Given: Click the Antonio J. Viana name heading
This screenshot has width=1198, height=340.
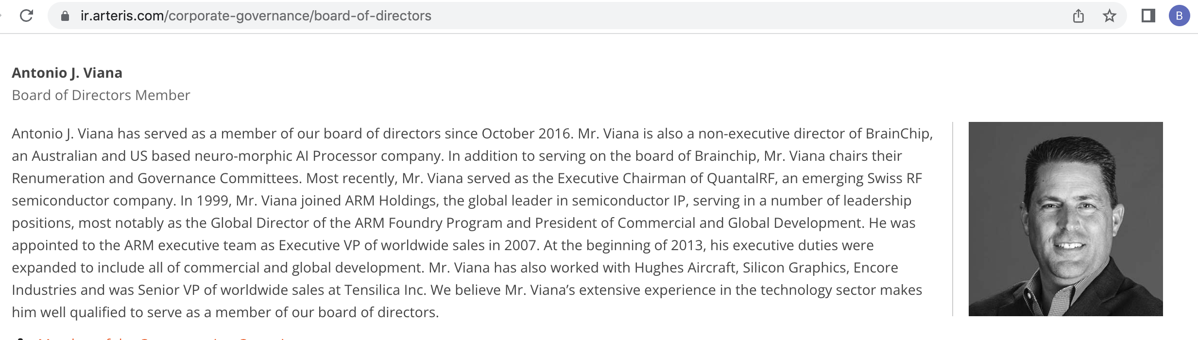Looking at the screenshot, I should (67, 73).
